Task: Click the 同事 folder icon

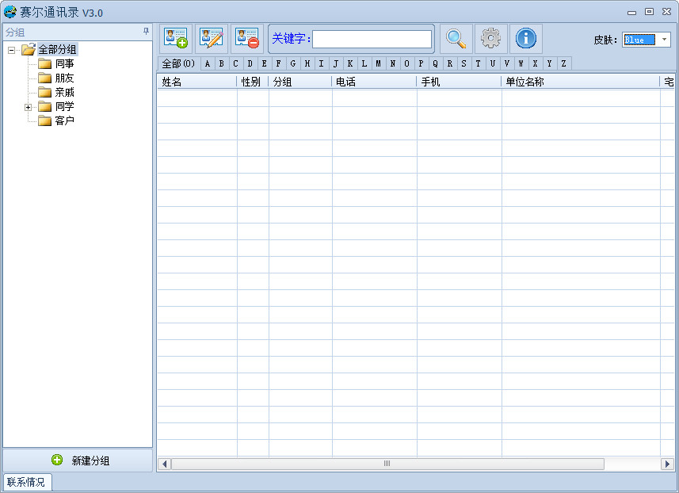Action: pyautogui.click(x=44, y=64)
